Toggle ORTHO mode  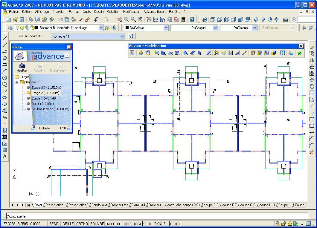click(x=82, y=224)
